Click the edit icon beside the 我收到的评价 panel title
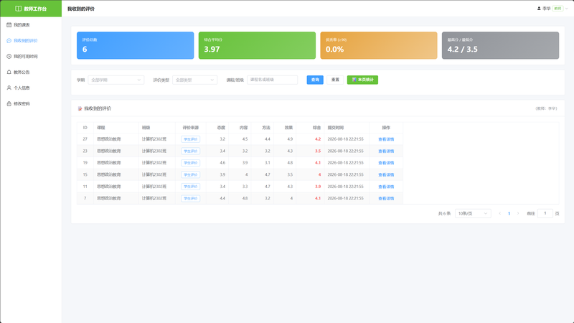This screenshot has width=574, height=323. click(80, 108)
